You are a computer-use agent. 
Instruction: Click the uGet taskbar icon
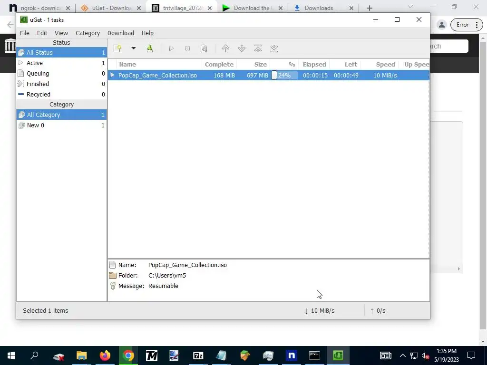point(338,355)
